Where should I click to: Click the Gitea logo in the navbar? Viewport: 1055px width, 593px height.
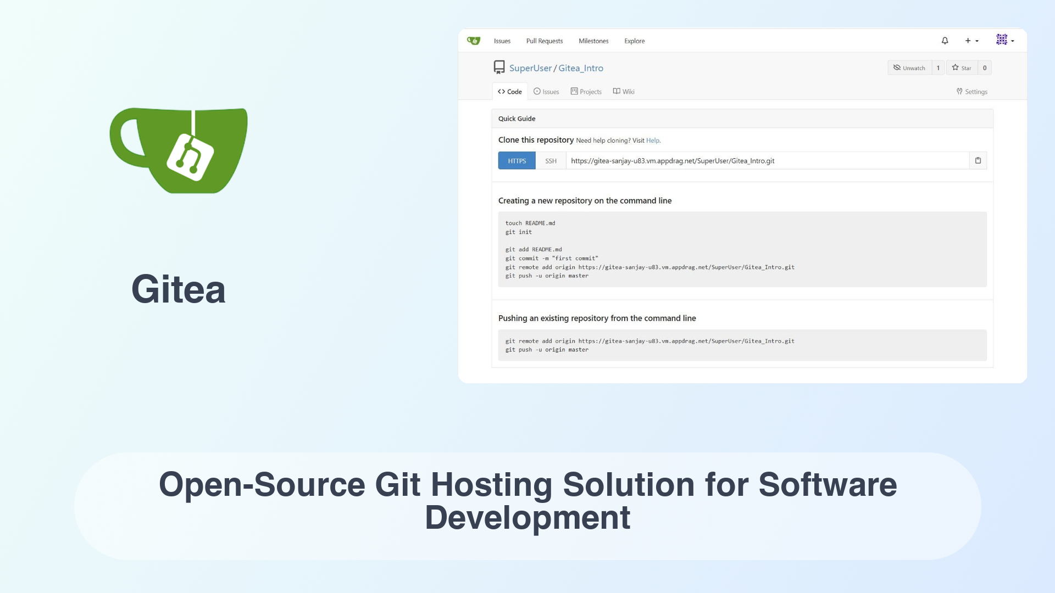coord(473,41)
